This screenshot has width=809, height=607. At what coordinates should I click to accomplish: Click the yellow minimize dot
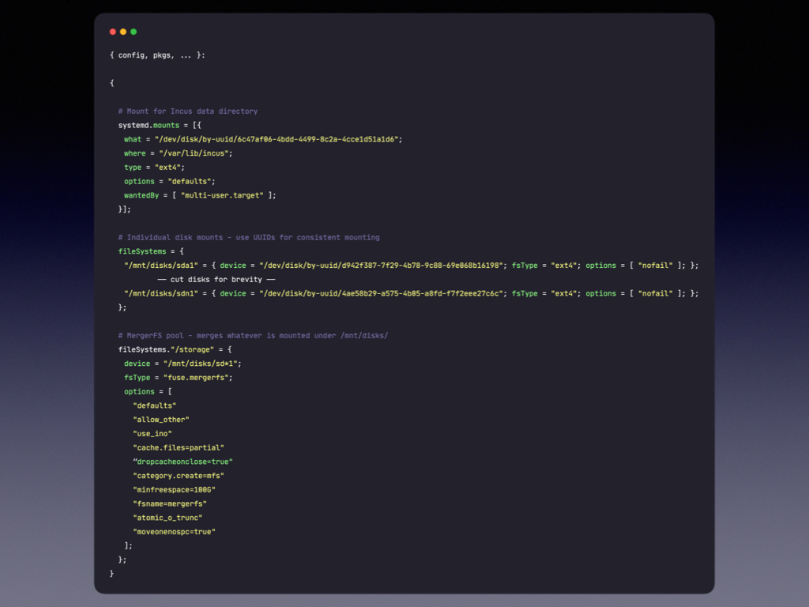pyautogui.click(x=122, y=32)
